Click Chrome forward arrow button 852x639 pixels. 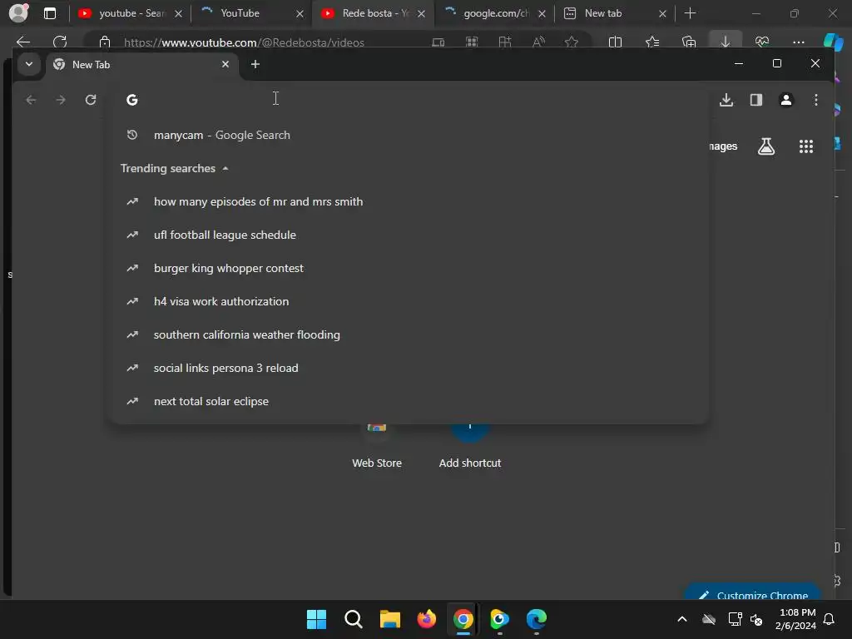click(61, 100)
